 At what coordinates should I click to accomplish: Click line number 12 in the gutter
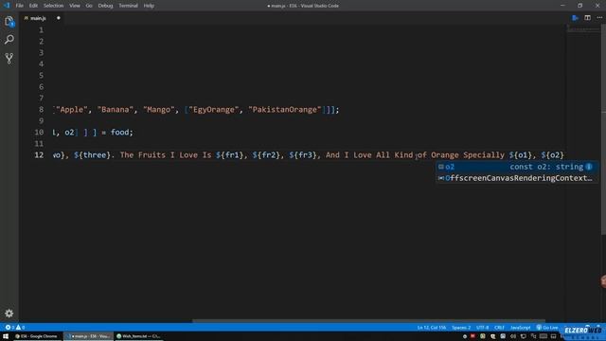39,155
